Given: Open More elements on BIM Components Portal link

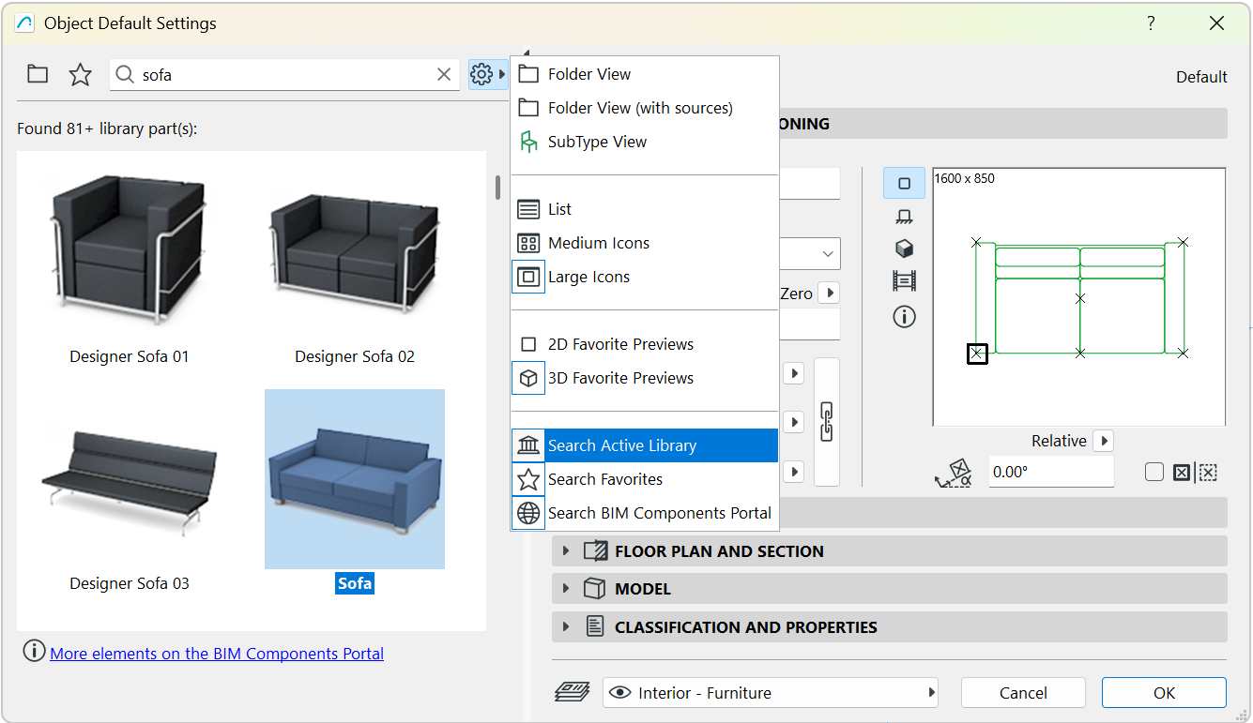Looking at the screenshot, I should [x=217, y=654].
